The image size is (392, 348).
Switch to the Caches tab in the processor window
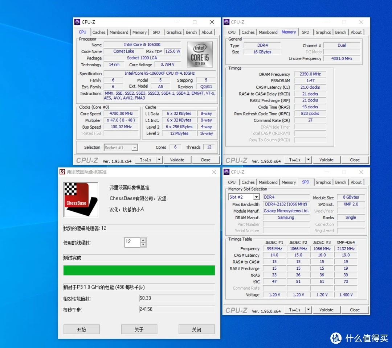click(x=99, y=32)
